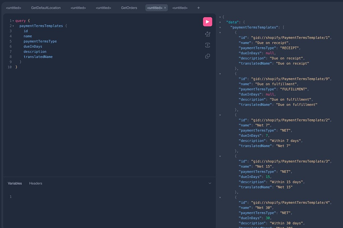Collapse the PaymentTermsTemplate/2 object in the response
The image size is (343, 228).
[220, 115]
